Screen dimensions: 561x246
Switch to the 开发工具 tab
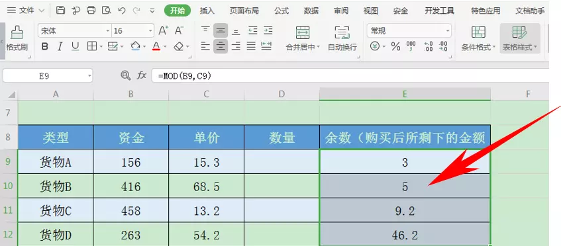click(x=439, y=11)
